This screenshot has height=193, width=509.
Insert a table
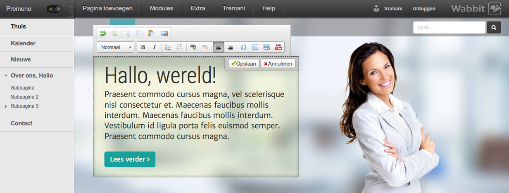[x=255, y=47]
